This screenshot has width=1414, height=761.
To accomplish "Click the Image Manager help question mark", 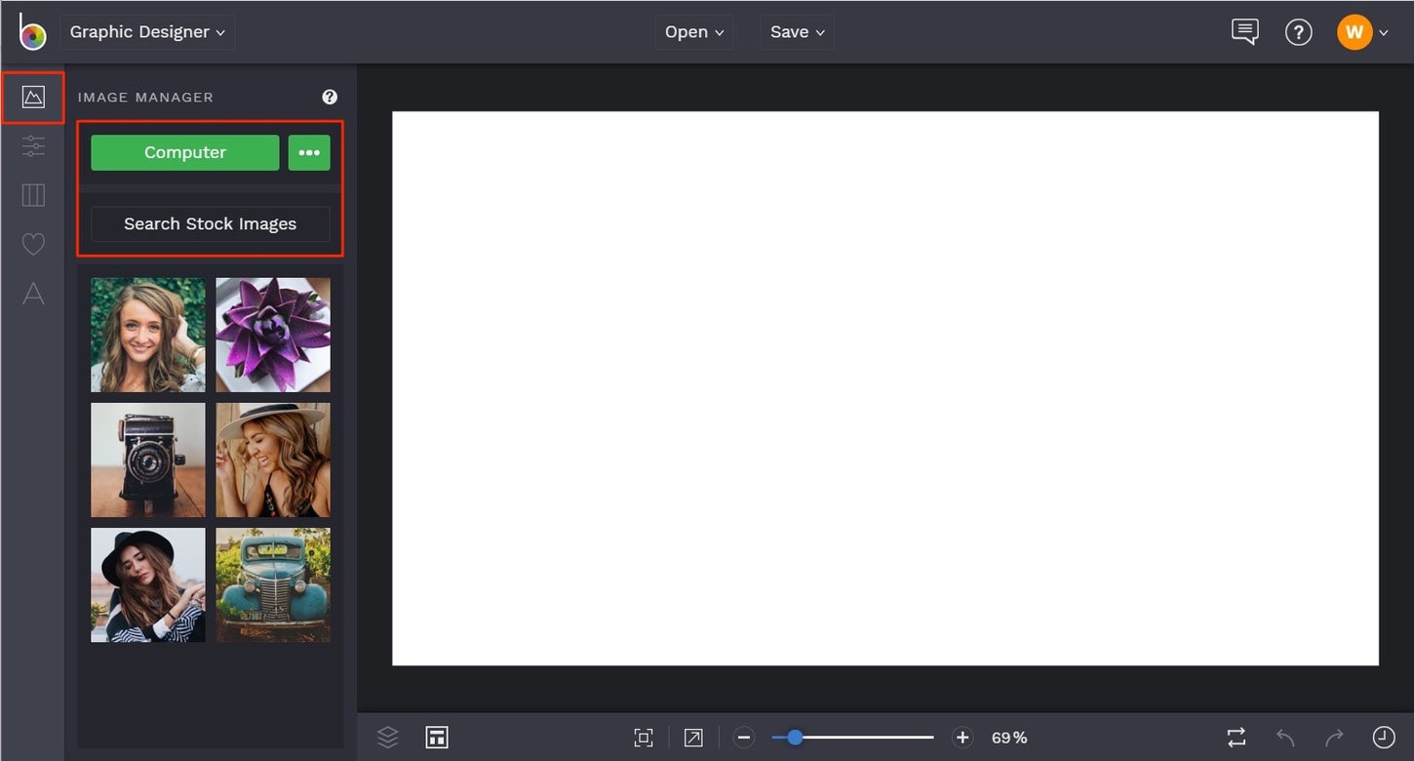I will (329, 96).
